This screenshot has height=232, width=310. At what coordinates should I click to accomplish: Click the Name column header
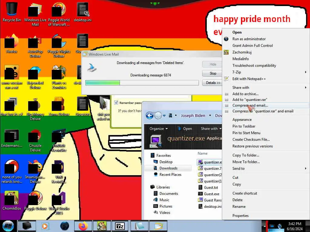click(203, 153)
